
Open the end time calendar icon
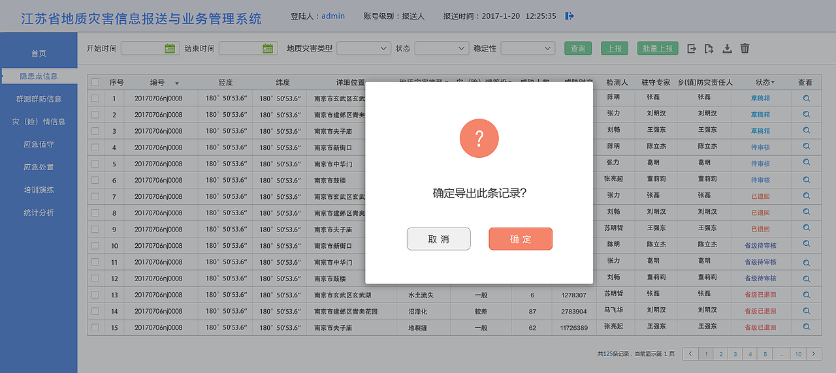tap(268, 48)
